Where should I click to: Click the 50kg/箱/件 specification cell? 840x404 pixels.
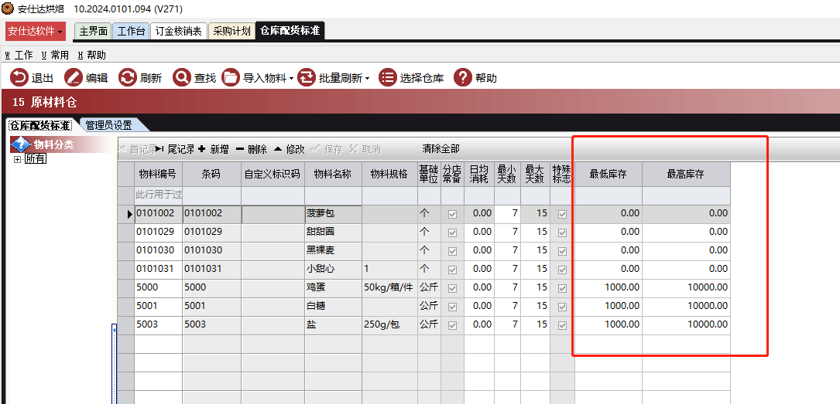[389, 288]
